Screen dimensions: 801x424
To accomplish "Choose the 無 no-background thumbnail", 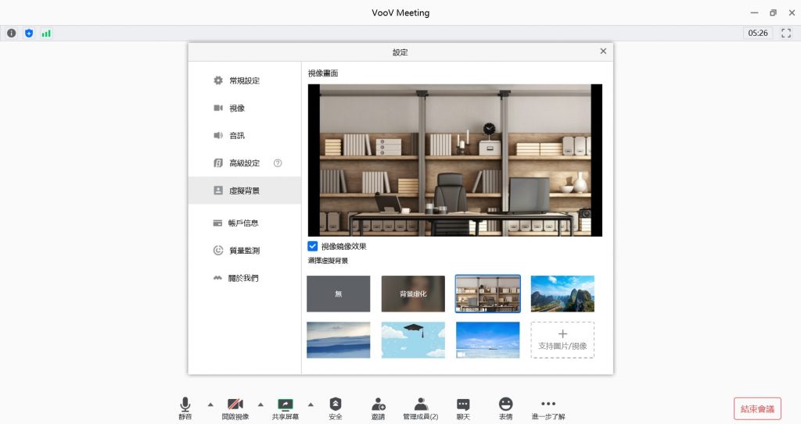I will tap(338, 294).
